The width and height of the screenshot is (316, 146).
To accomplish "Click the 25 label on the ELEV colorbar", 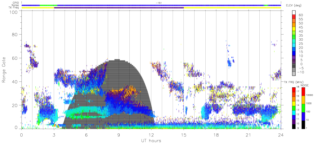I will tap(301, 44).
